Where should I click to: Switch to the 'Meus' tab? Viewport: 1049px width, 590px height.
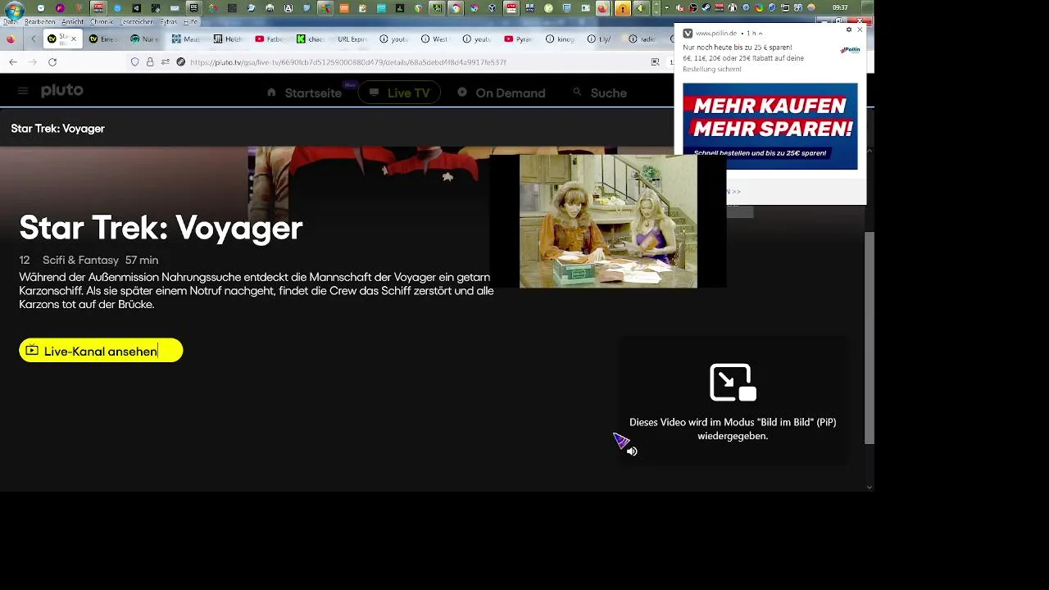185,39
